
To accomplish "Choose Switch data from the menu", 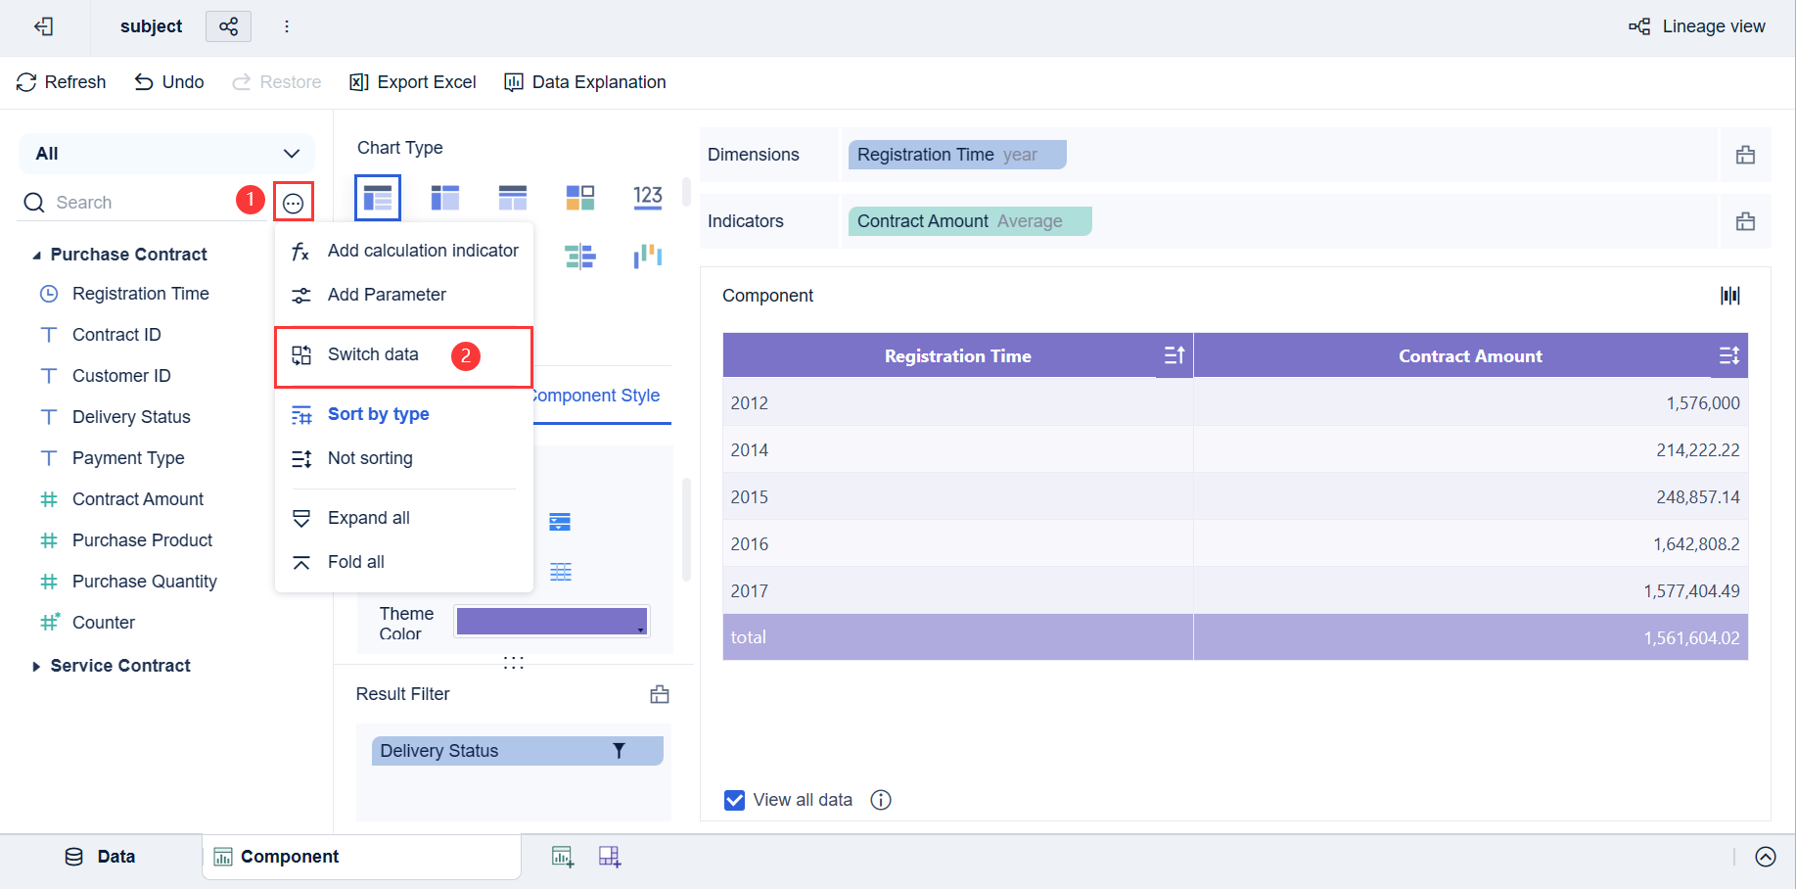I will pos(373,354).
